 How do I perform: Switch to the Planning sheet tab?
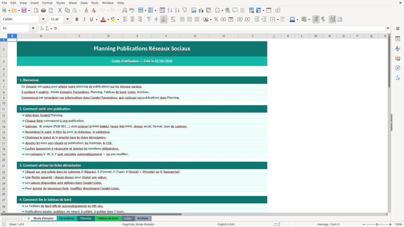[86, 218]
